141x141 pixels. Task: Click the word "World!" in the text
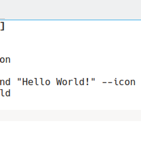pos(73,82)
